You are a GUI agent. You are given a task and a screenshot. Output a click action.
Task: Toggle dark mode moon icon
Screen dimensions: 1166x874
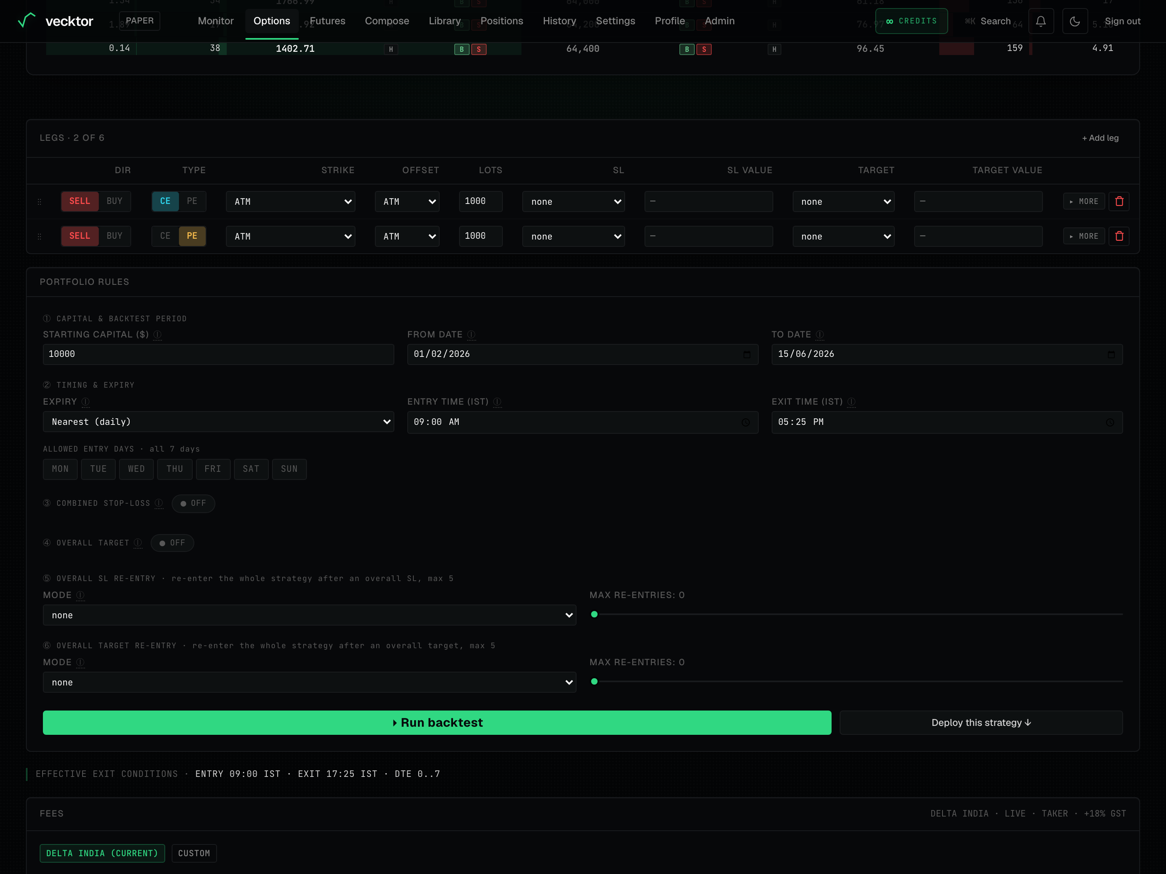(x=1075, y=21)
